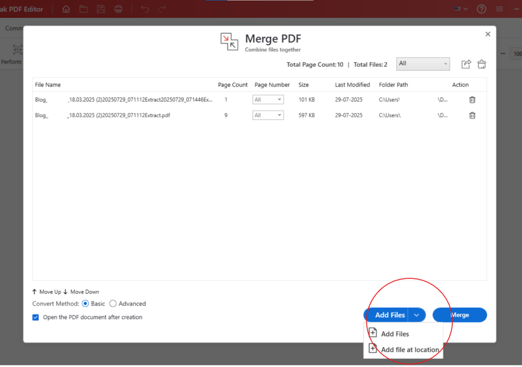Click the Save icon in the toolbar

pyautogui.click(x=100, y=9)
